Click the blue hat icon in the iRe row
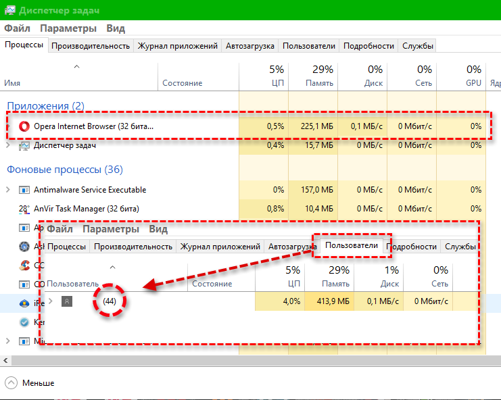The width and height of the screenshot is (501, 400). point(24,303)
